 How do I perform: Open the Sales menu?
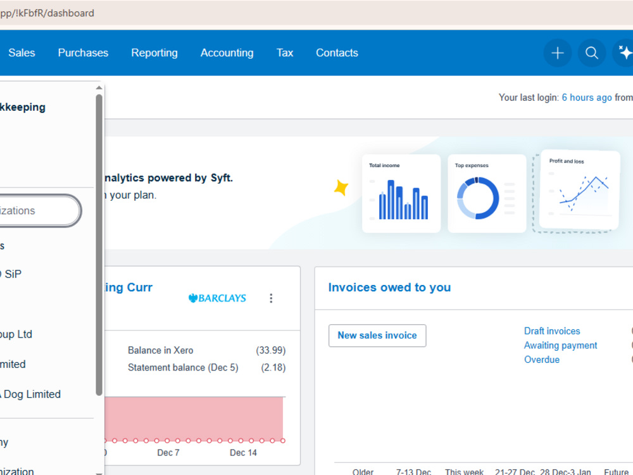point(22,53)
